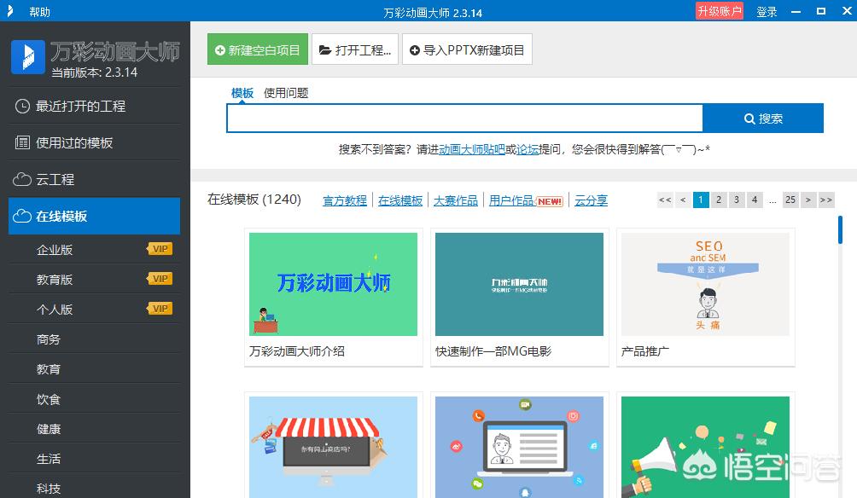857x498 pixels.
Task: Click the list icon beside 使用过的模板
Action: (x=22, y=142)
